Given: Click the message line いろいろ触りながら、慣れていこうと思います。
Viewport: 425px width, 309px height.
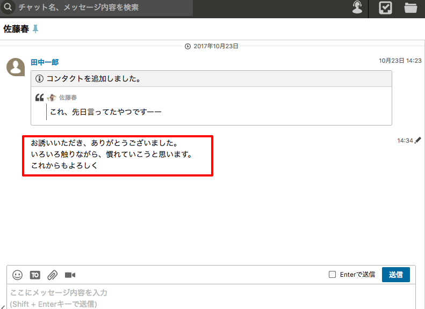Looking at the screenshot, I should tap(112, 154).
